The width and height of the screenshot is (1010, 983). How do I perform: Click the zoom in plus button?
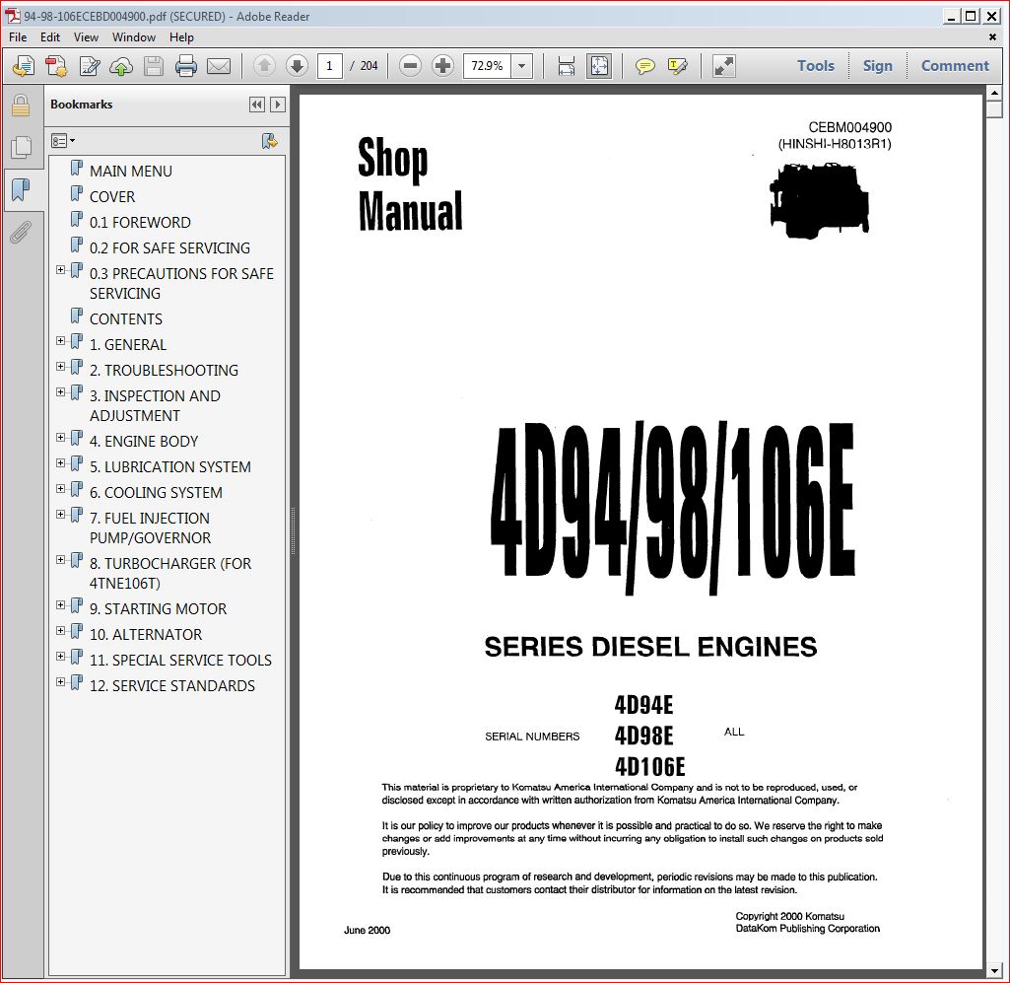pos(443,66)
